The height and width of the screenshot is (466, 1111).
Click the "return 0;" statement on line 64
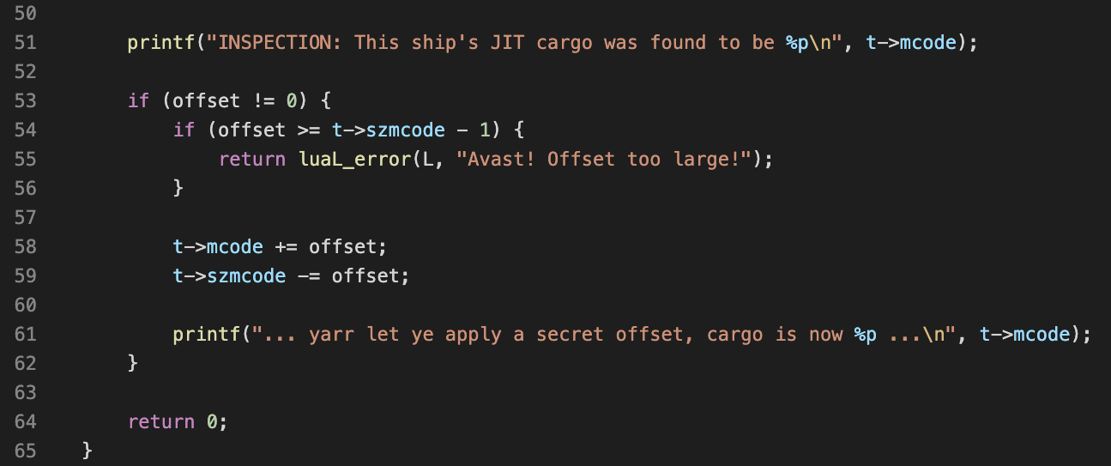point(178,421)
